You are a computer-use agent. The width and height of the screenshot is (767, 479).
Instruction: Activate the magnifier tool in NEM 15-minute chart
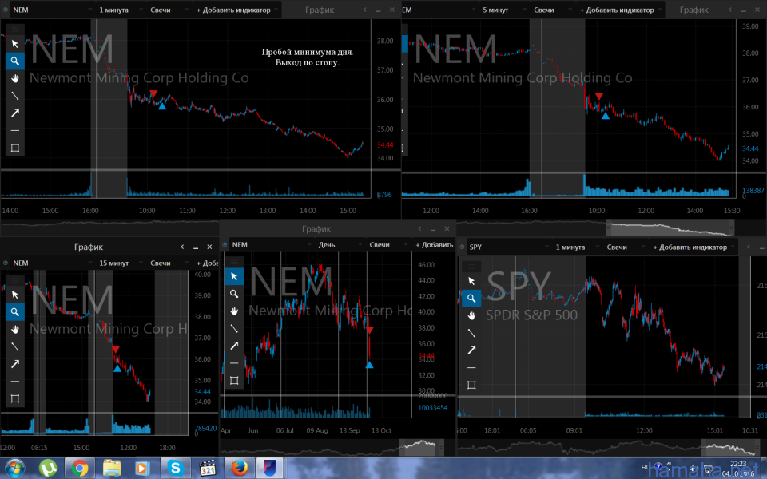click(15, 312)
